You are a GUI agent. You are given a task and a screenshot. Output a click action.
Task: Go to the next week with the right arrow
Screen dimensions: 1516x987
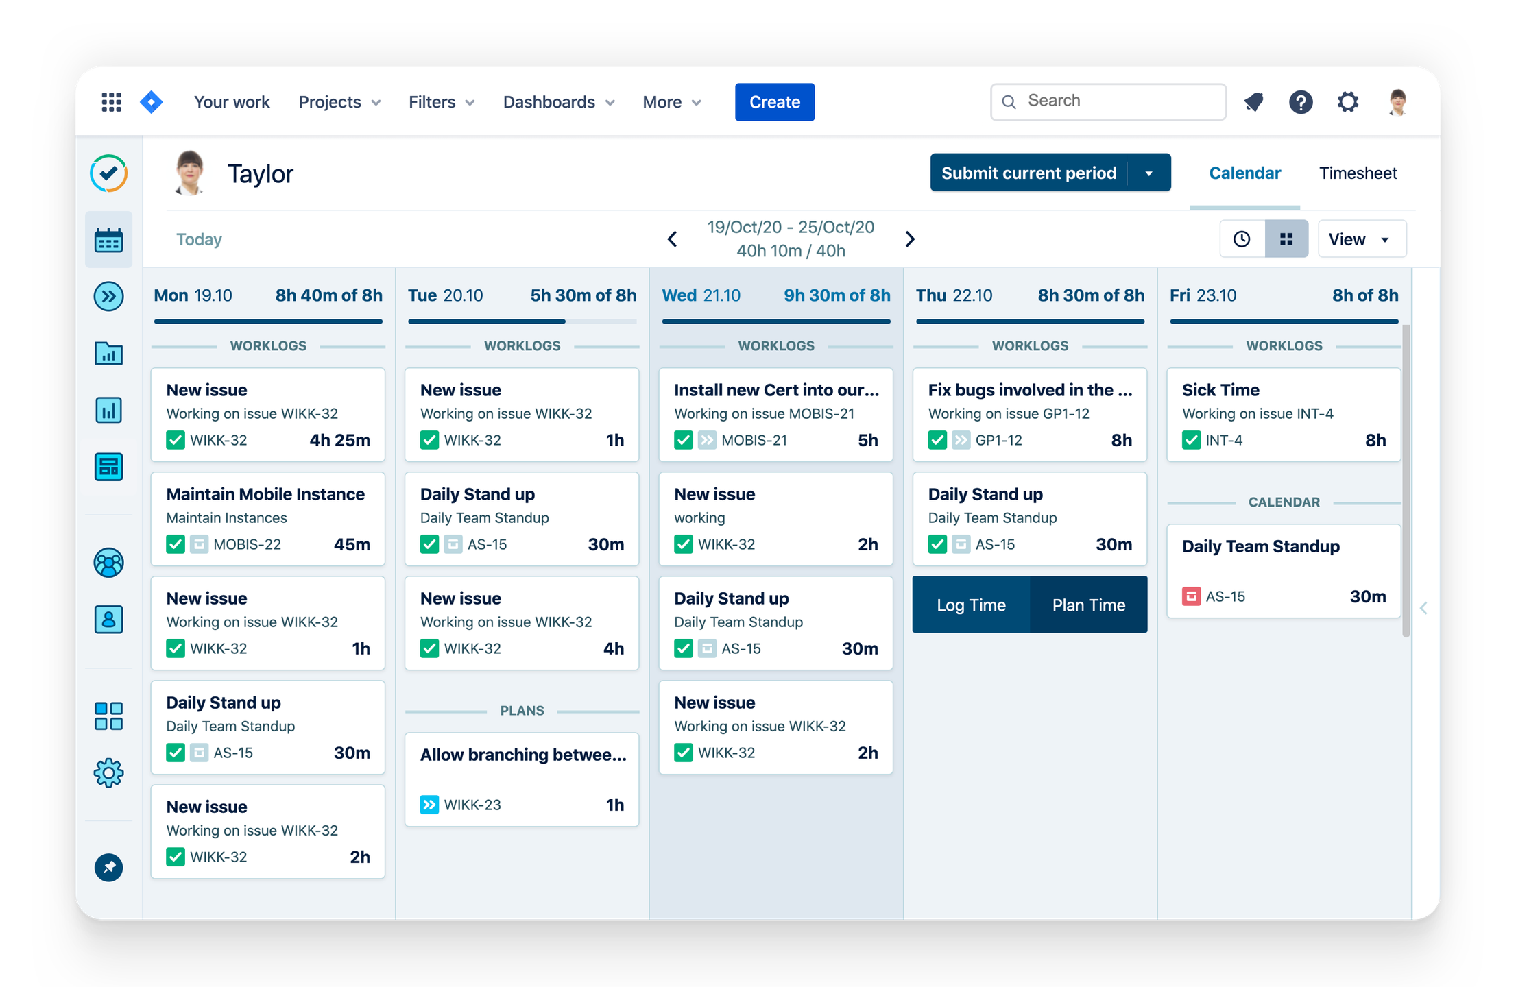tap(910, 239)
